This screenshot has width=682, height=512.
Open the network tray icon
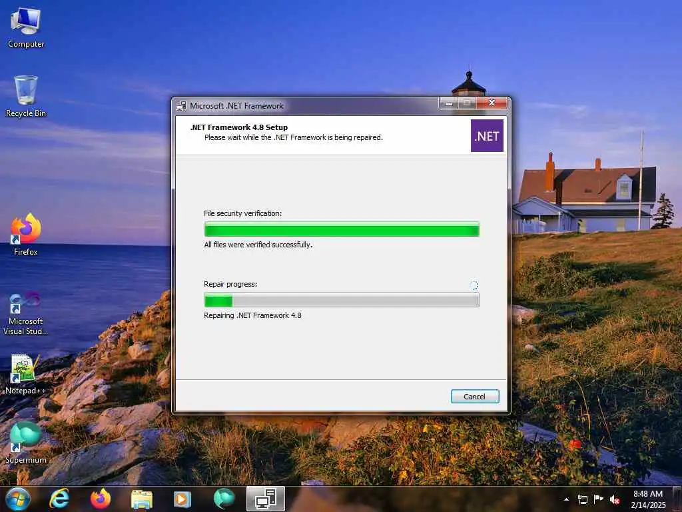(x=582, y=499)
